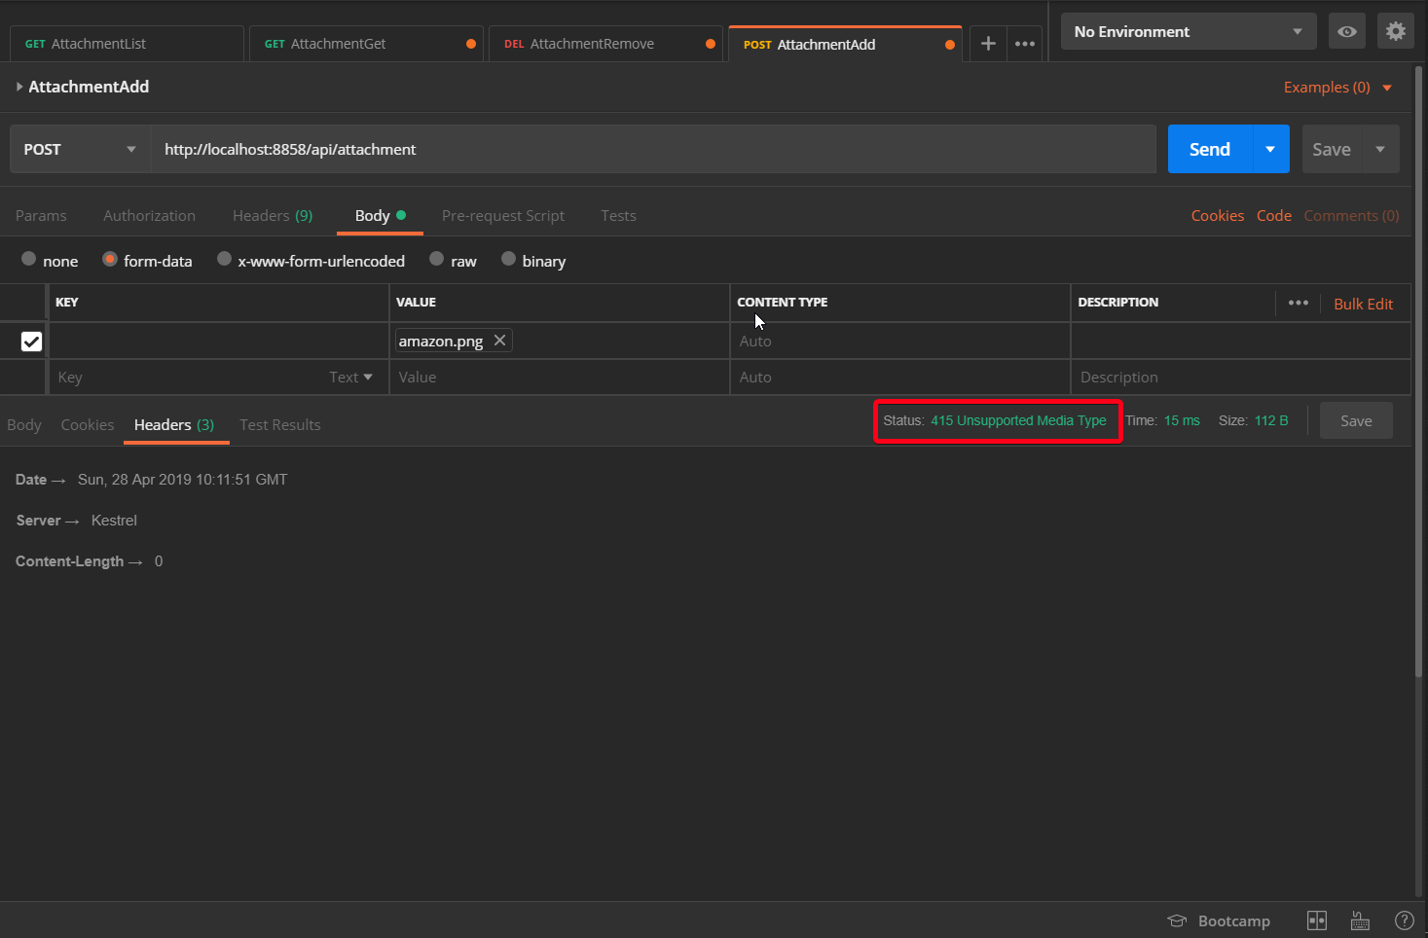Open the Pre-request Script tab
This screenshot has height=938, width=1428.
pyautogui.click(x=503, y=216)
